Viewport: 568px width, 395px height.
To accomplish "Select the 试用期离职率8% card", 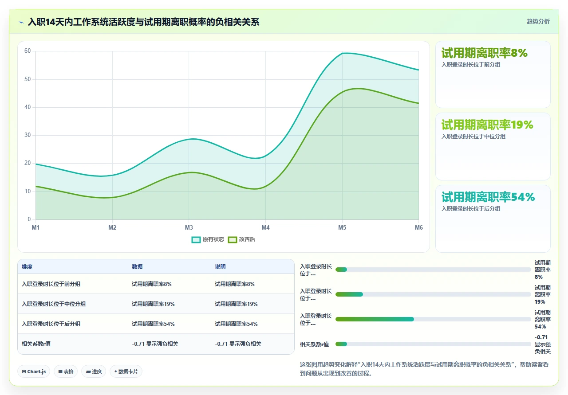I will pos(493,74).
